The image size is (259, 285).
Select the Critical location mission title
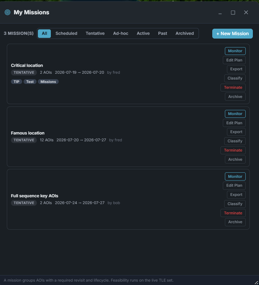[27, 66]
